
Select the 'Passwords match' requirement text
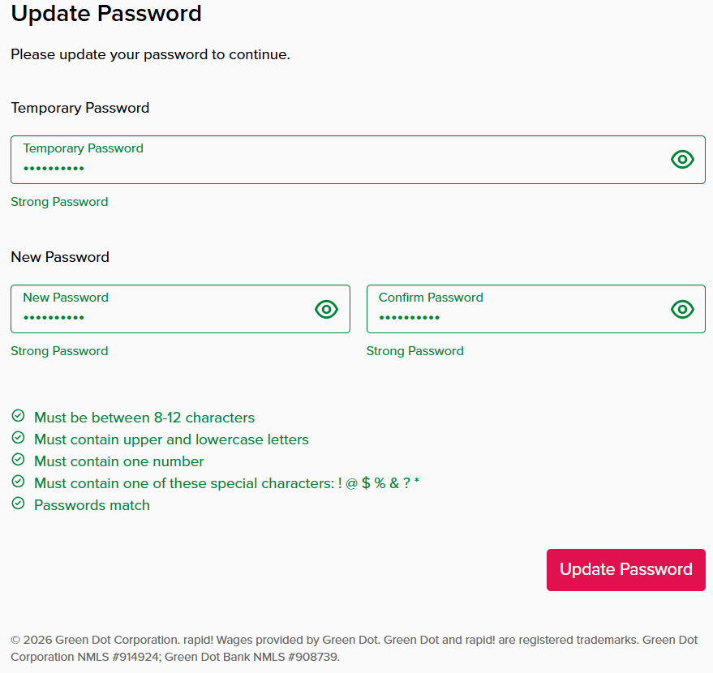(x=92, y=505)
